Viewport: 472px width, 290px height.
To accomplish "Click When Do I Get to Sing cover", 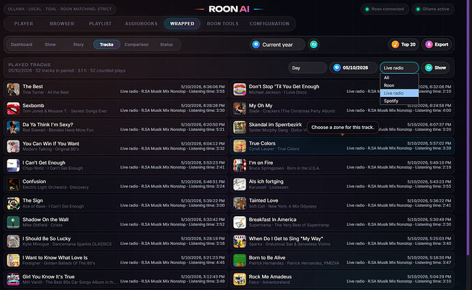I will click(x=239, y=242).
